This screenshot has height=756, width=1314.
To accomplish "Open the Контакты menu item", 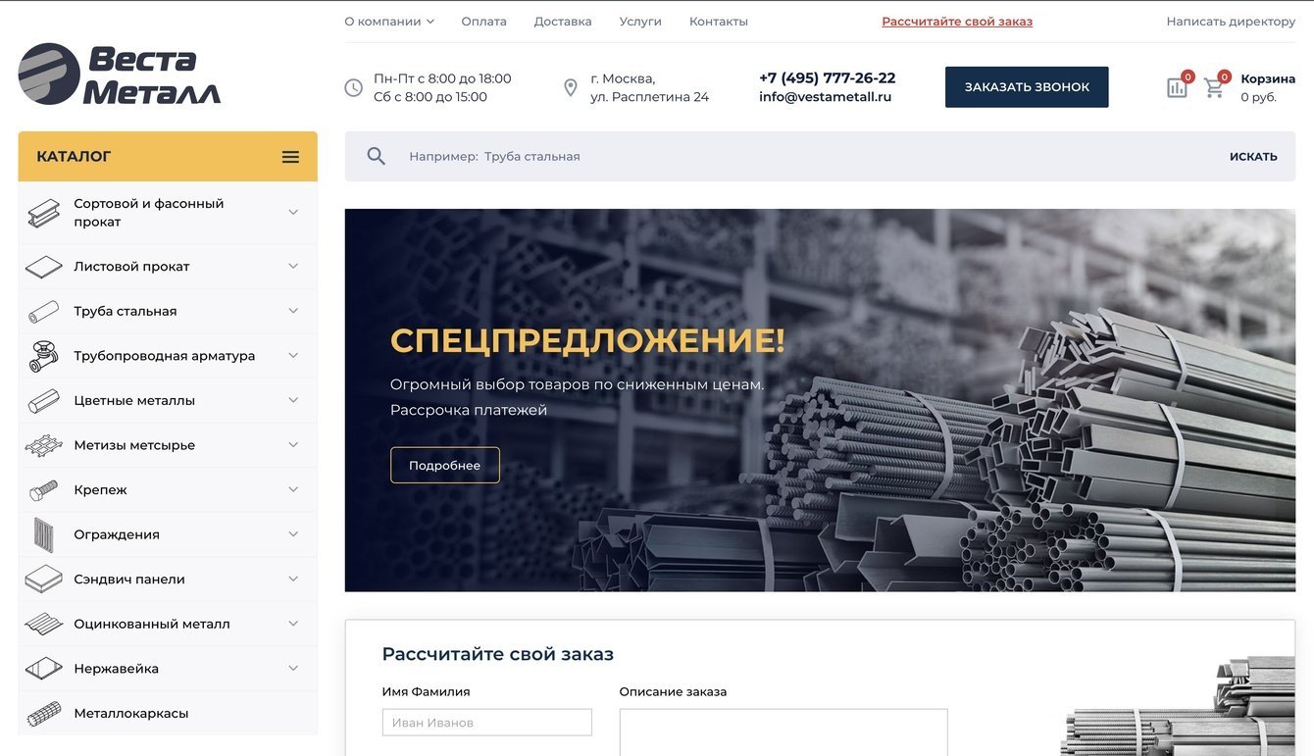I will (x=719, y=22).
